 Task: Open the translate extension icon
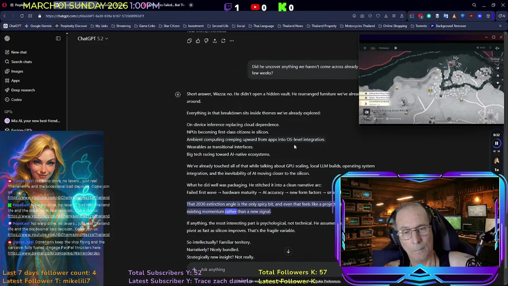click(446, 16)
